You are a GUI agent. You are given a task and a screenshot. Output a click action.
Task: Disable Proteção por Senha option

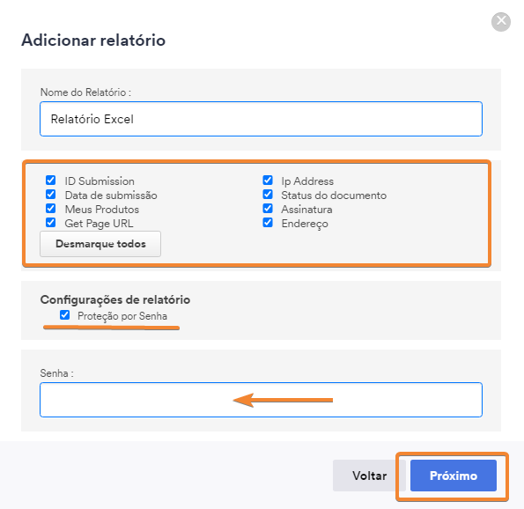[65, 315]
